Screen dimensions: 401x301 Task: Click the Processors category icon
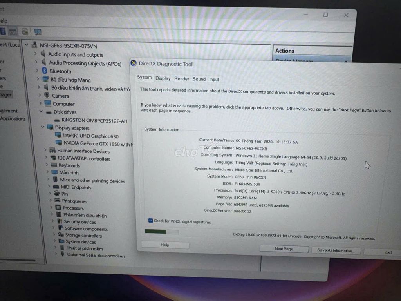[x=58, y=207]
